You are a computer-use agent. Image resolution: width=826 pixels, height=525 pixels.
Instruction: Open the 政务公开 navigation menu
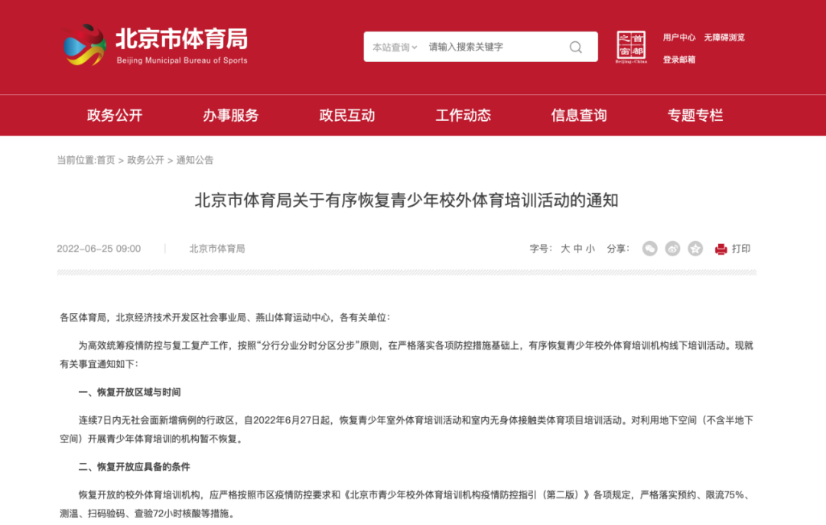point(115,116)
